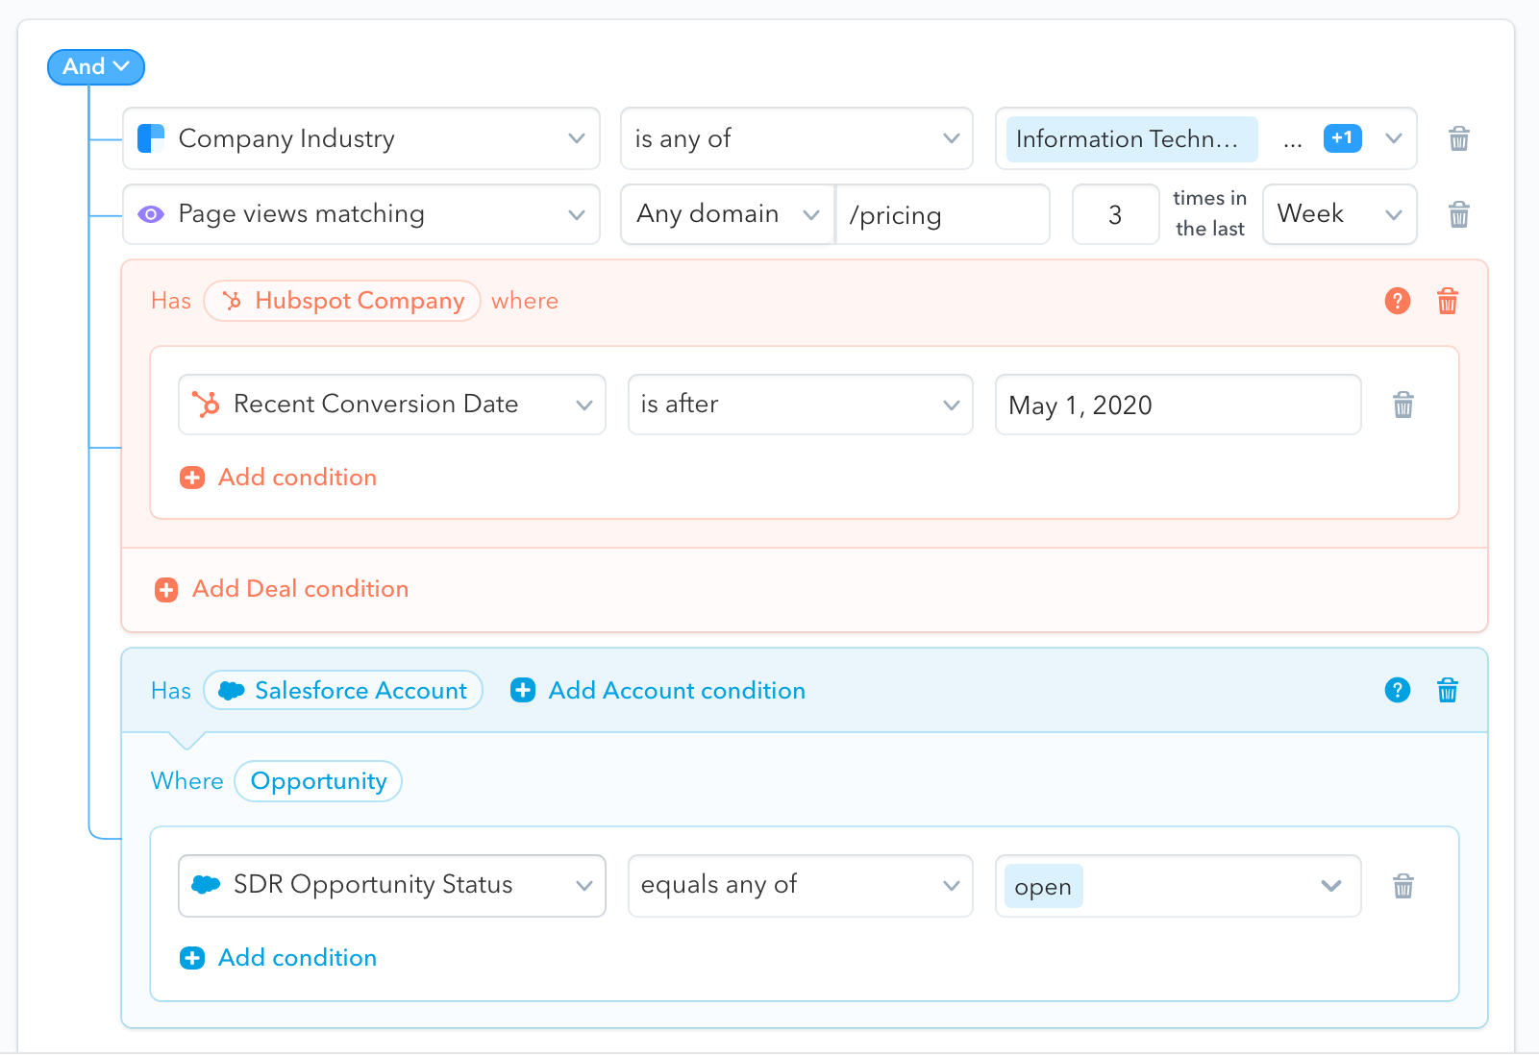The image size is (1539, 1056).
Task: Open the Page views matching dropdown
Action: pos(361,214)
